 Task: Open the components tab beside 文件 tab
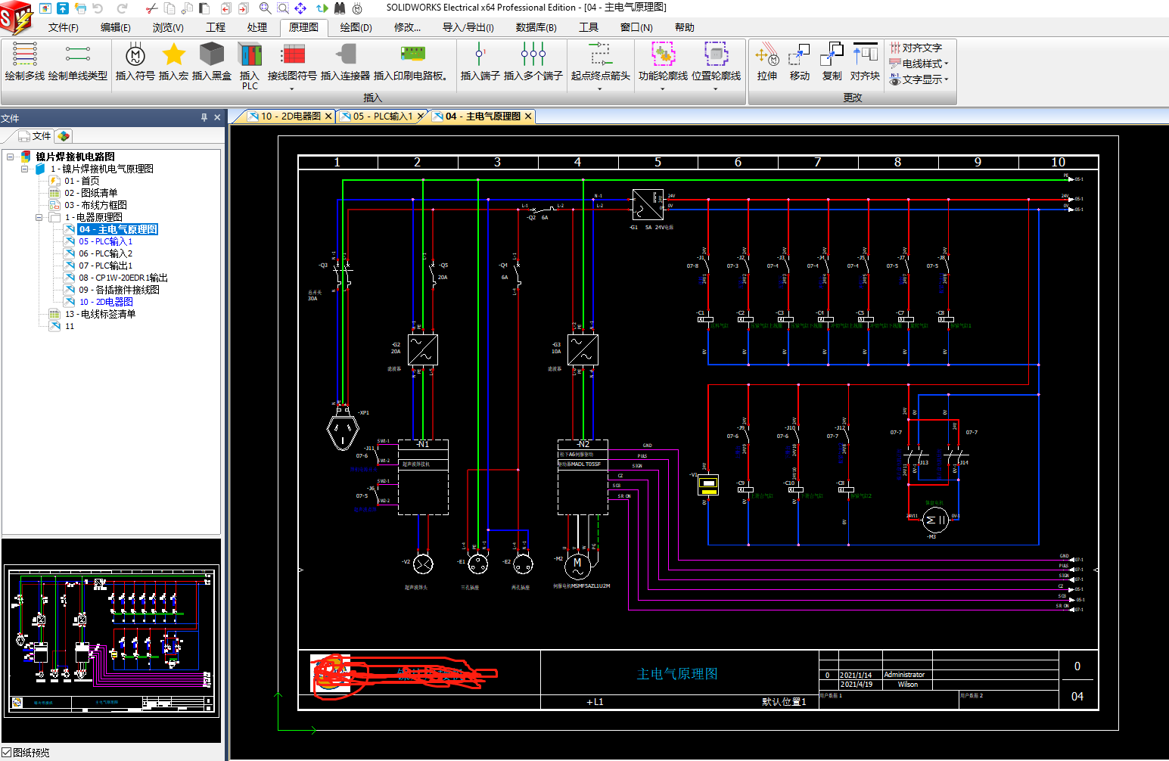[x=64, y=136]
